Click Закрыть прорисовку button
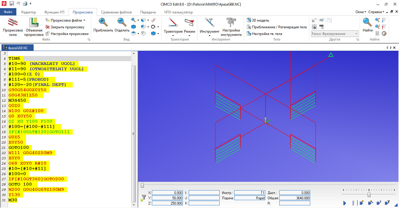The height and width of the screenshot is (208, 399). (x=65, y=27)
